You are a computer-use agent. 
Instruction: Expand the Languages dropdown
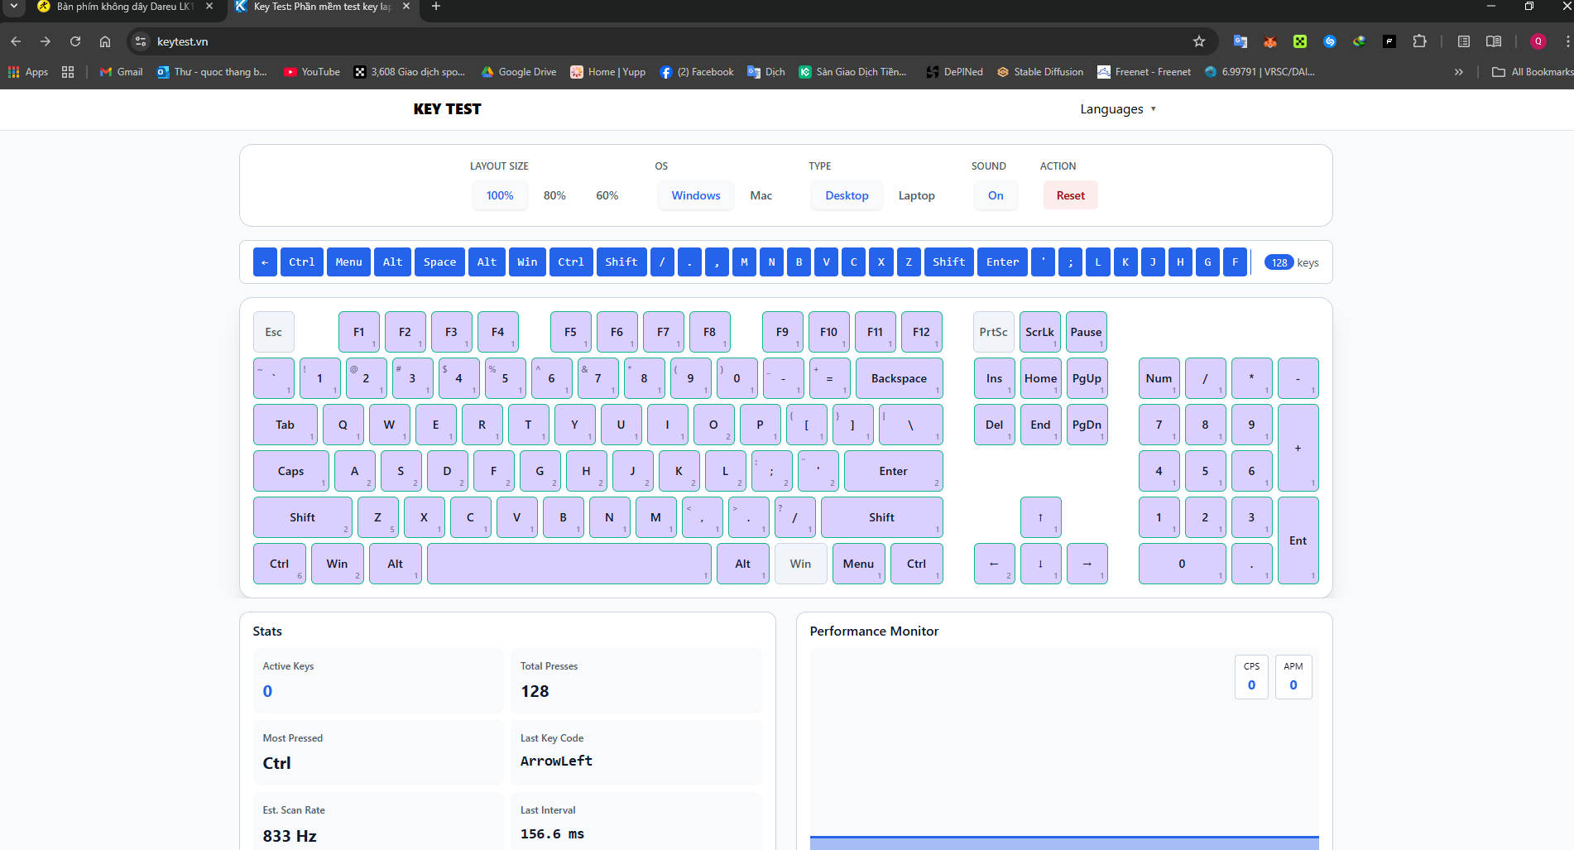(x=1117, y=109)
